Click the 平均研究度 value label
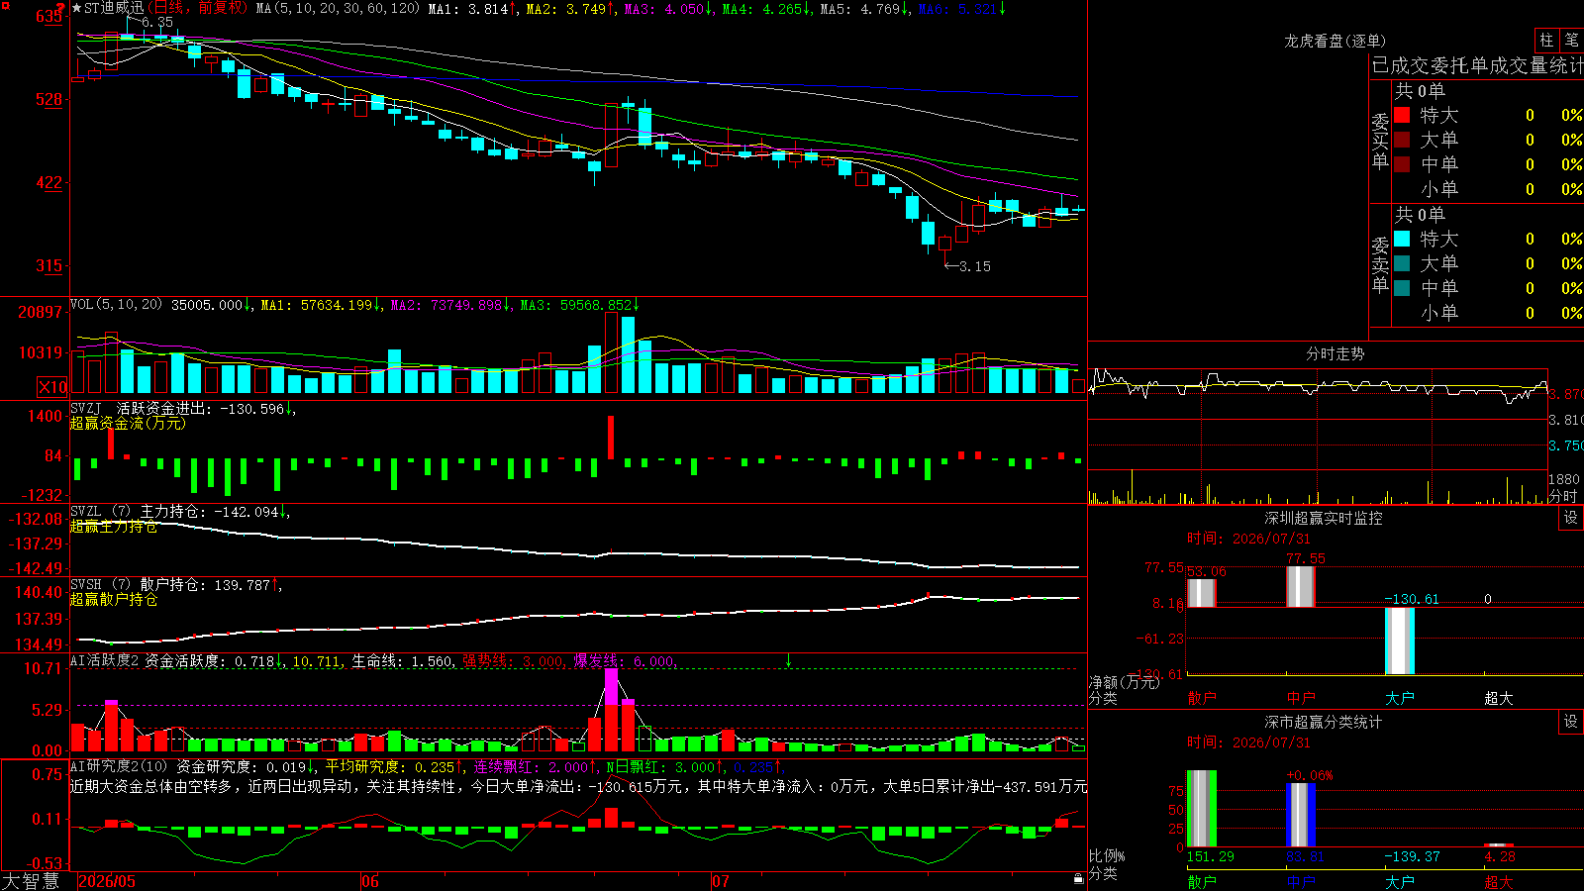Viewport: 1584px width, 891px height. pos(390,767)
